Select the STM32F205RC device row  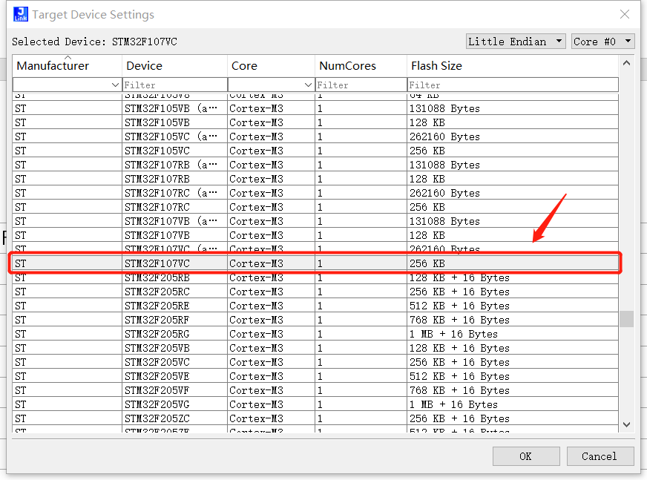tap(315, 292)
